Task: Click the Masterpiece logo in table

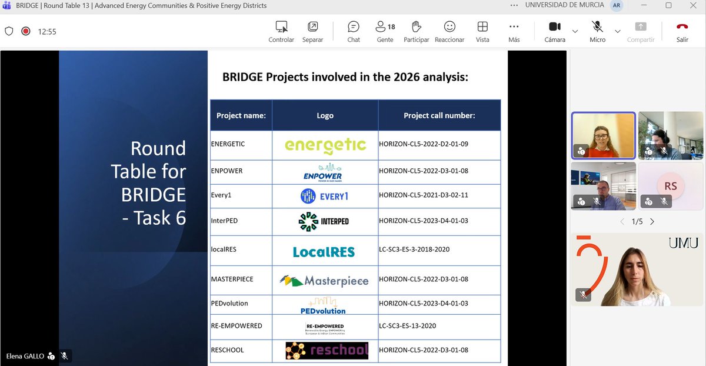Action: coord(324,280)
